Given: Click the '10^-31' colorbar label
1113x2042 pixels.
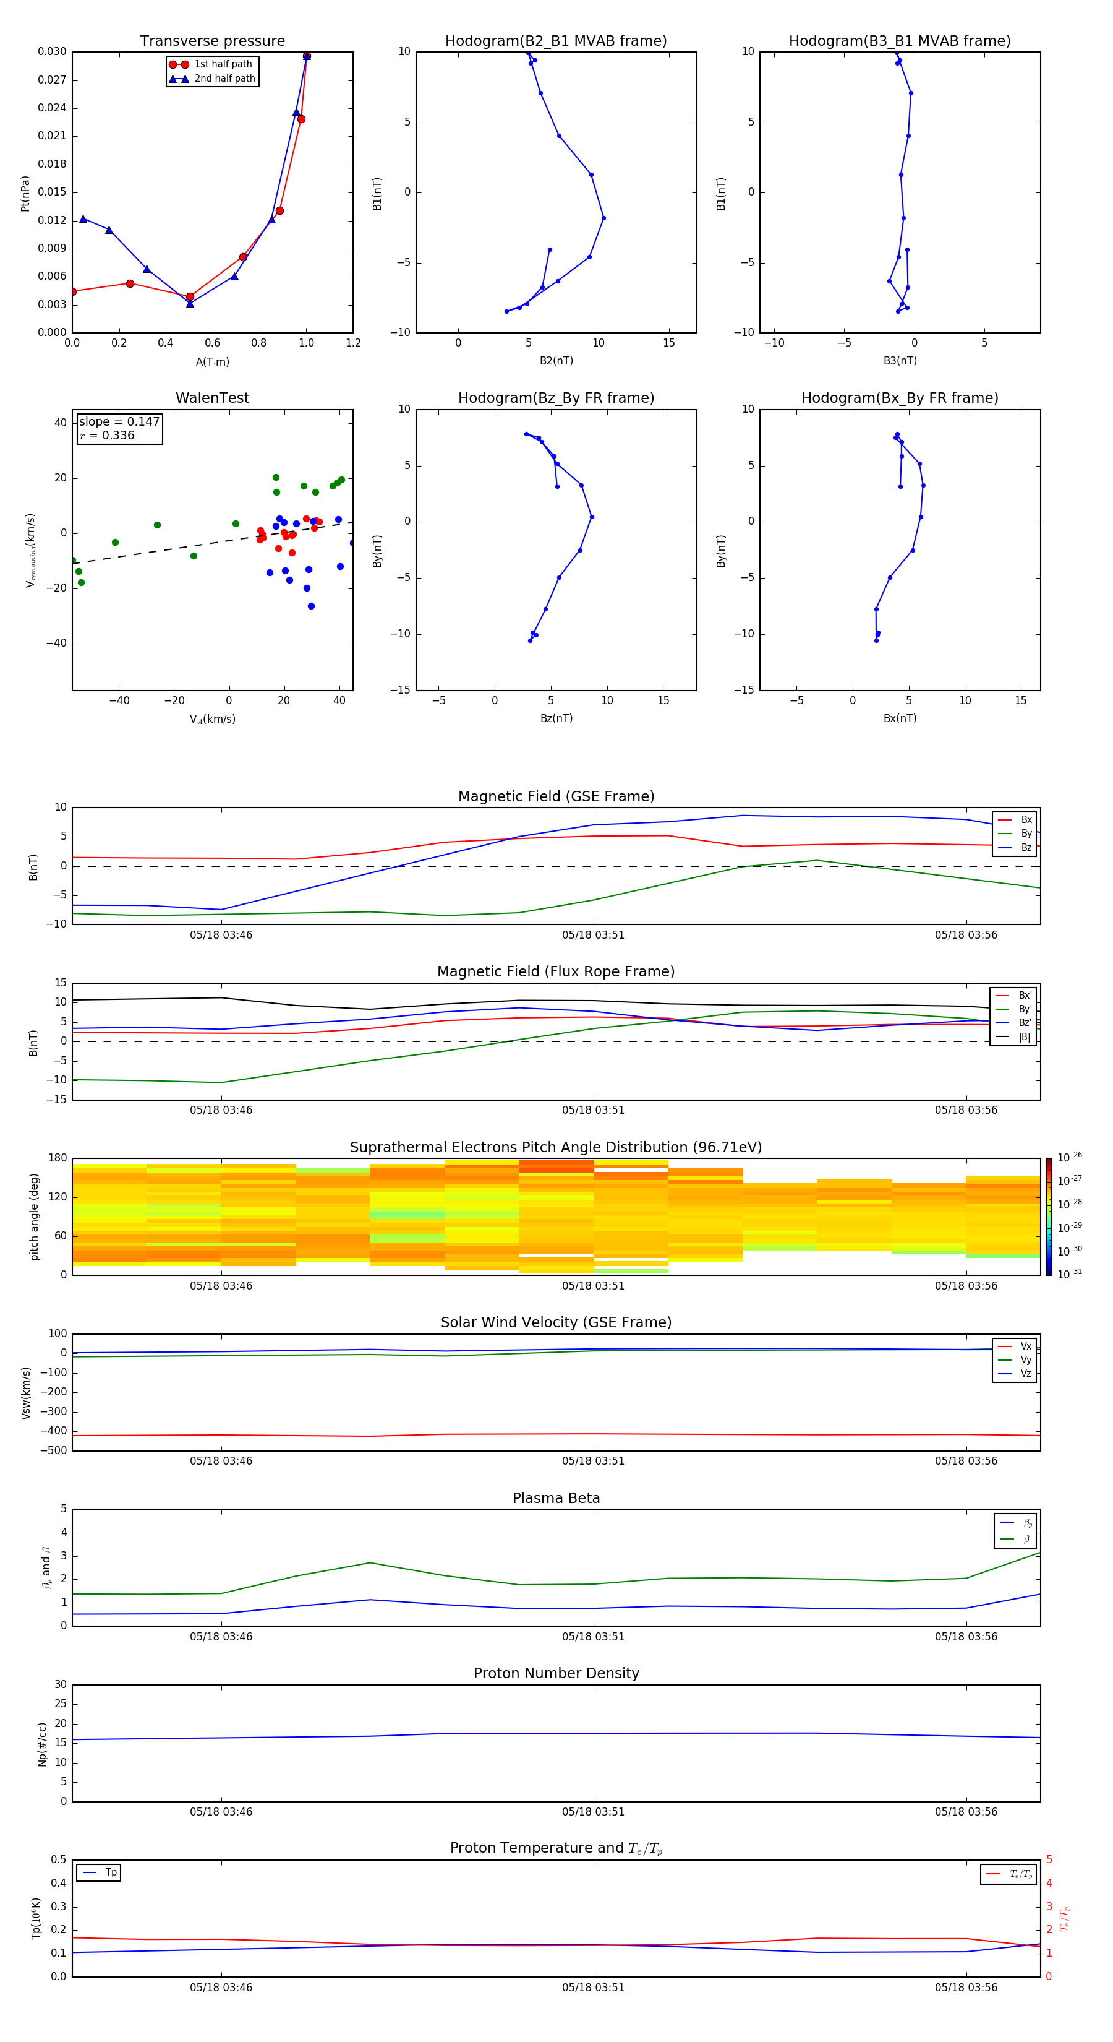Looking at the screenshot, I should (x=1070, y=1274).
